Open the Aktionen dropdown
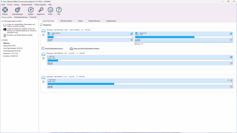This screenshot has width=237, height=133. tap(138, 44)
